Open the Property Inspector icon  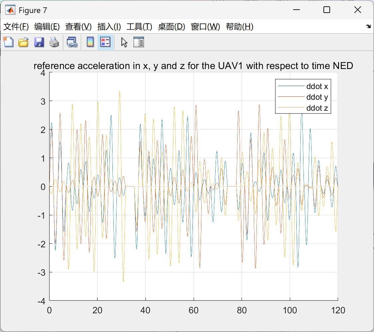pyautogui.click(x=138, y=42)
